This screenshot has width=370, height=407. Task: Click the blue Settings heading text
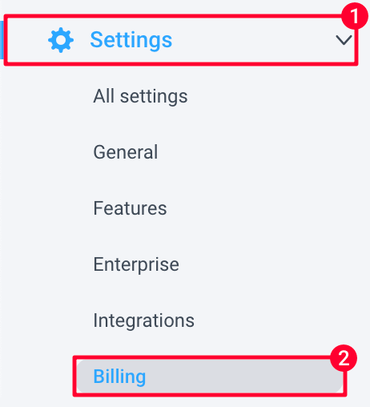[131, 40]
